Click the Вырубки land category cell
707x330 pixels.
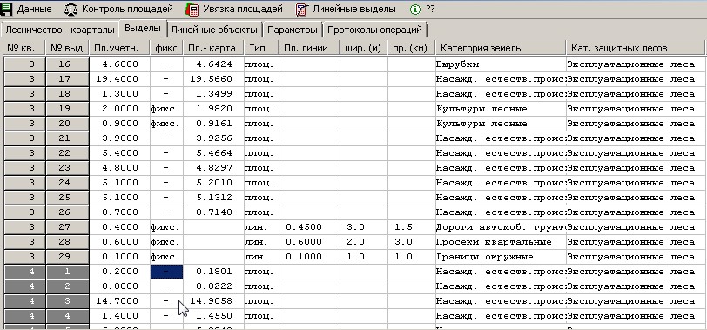[x=501, y=64]
